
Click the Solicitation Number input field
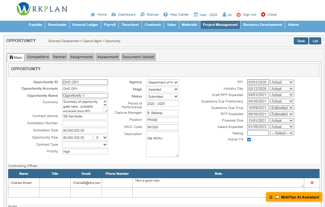[x=85, y=123]
